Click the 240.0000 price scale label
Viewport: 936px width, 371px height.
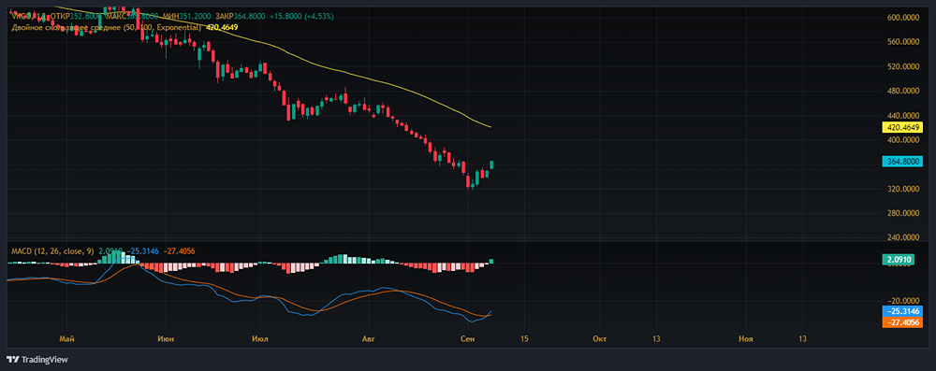tap(902, 237)
